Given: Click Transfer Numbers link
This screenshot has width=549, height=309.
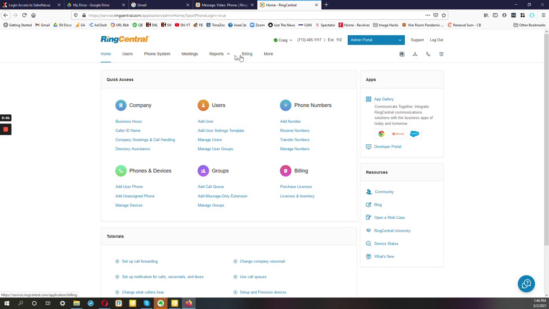Looking at the screenshot, I should (x=295, y=140).
